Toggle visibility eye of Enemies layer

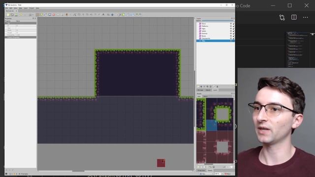(x=231, y=33)
